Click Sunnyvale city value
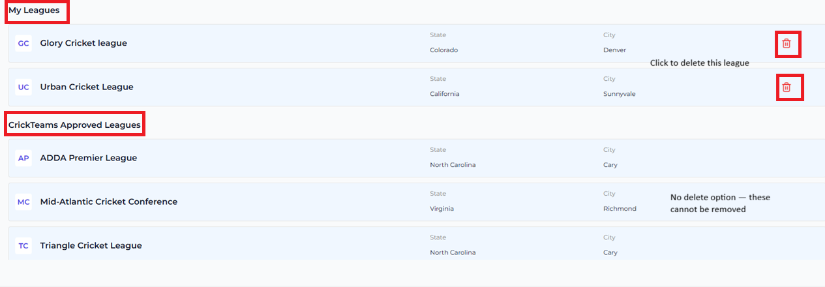 tap(620, 94)
